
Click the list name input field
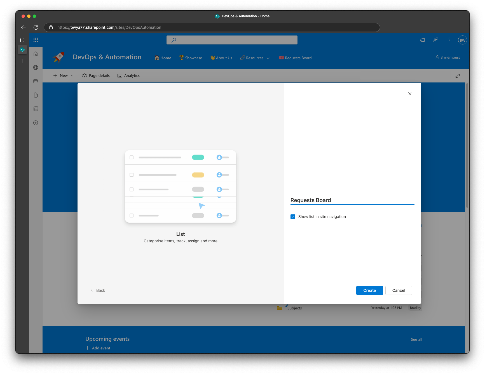click(x=352, y=200)
